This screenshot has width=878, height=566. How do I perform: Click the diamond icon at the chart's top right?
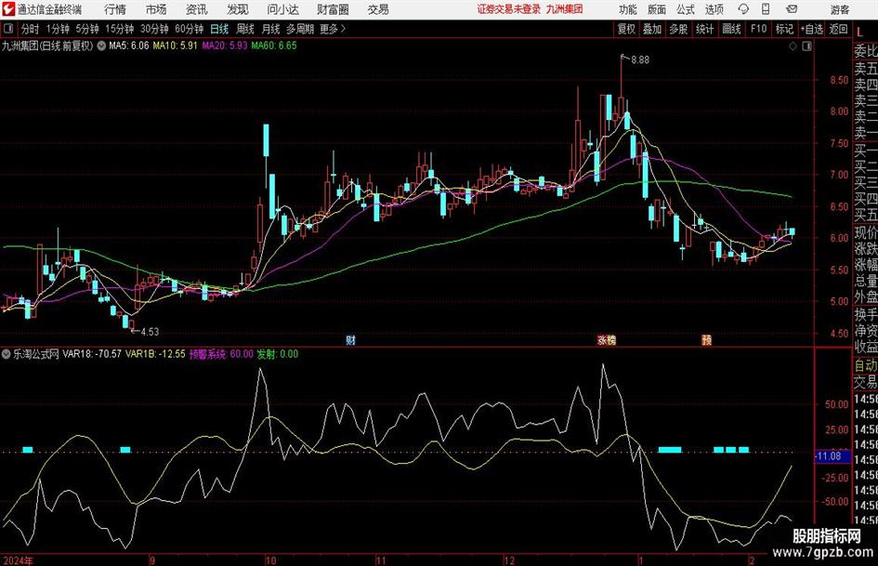[793, 46]
